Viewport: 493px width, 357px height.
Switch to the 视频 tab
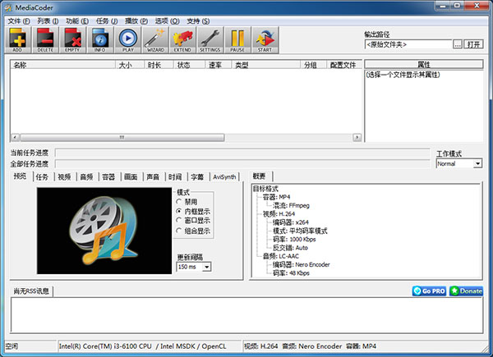tap(64, 176)
